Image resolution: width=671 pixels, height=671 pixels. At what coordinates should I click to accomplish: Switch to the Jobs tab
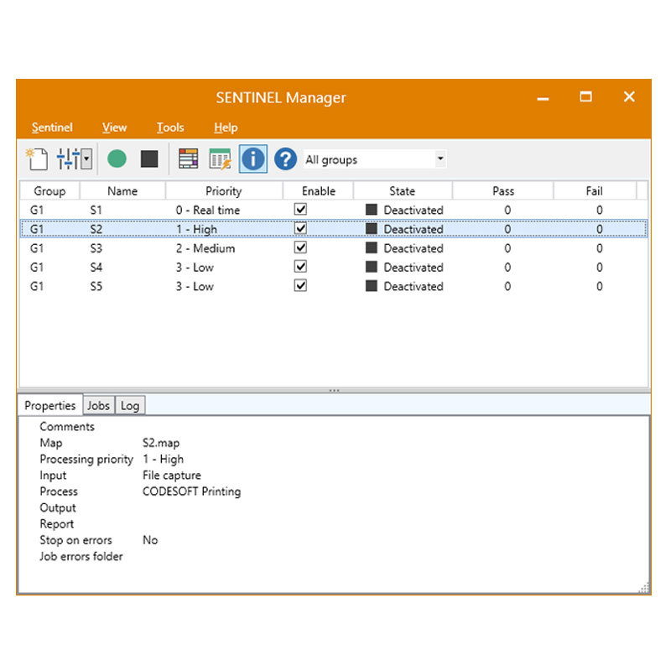(x=98, y=405)
